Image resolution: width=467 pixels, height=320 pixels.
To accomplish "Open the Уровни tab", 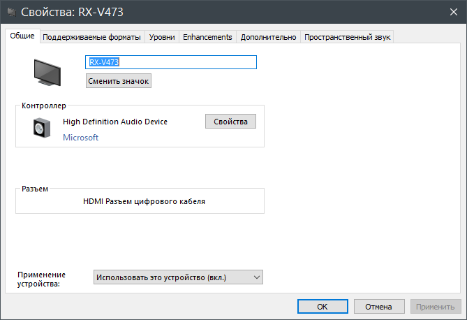I will 162,37.
